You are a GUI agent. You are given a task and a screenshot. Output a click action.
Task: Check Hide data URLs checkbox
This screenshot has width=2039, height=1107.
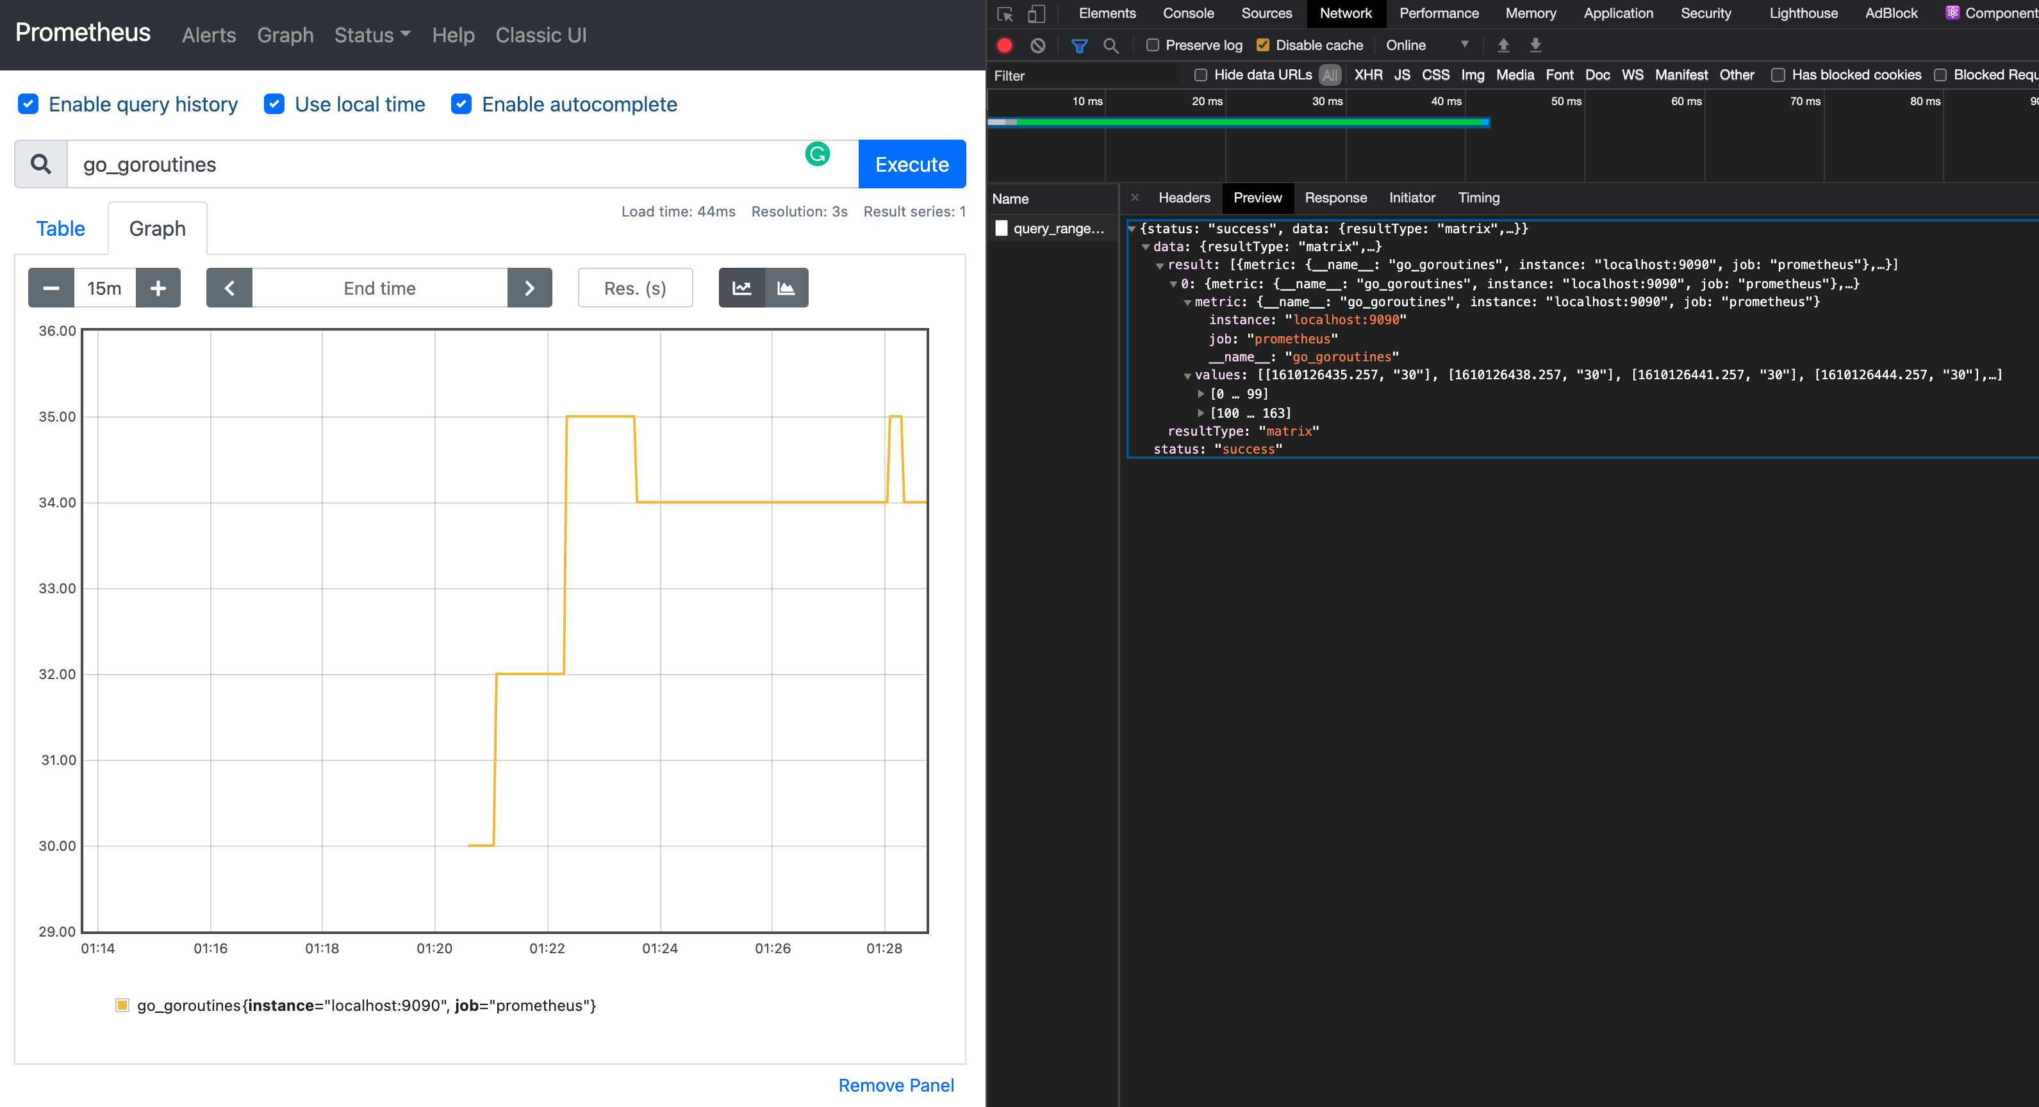click(1200, 75)
